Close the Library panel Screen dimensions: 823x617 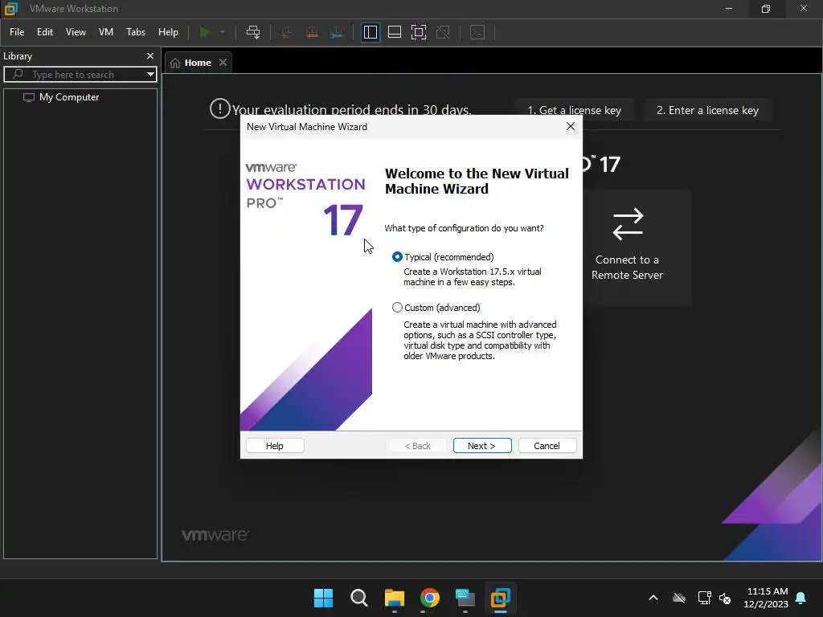pos(150,55)
